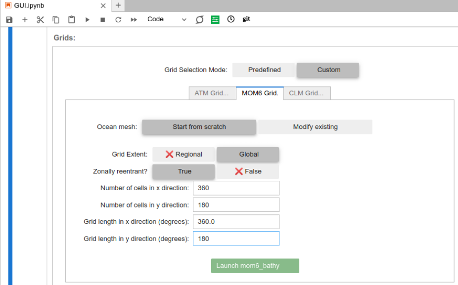
Task: Set Zonally reentrant to True
Action: click(184, 171)
